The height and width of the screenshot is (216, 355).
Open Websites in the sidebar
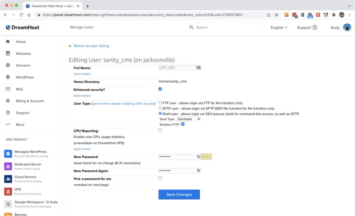(23, 53)
